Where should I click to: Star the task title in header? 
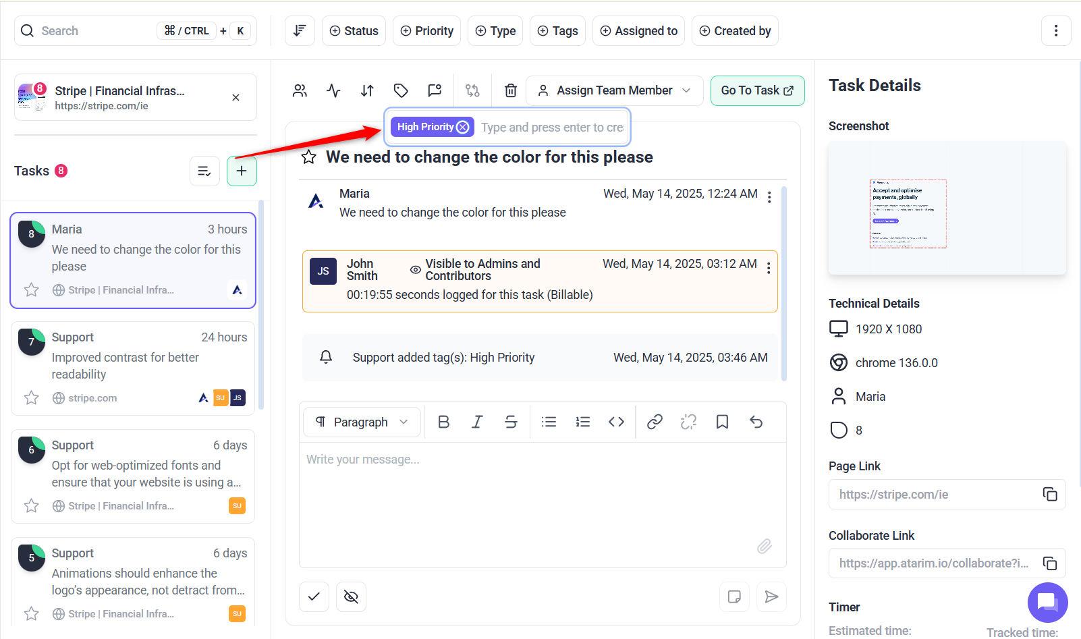click(309, 157)
